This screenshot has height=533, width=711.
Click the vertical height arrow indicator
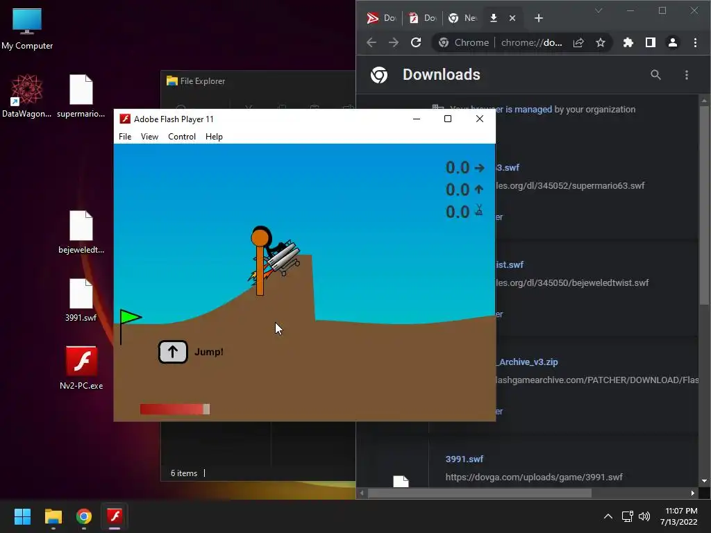tap(479, 189)
